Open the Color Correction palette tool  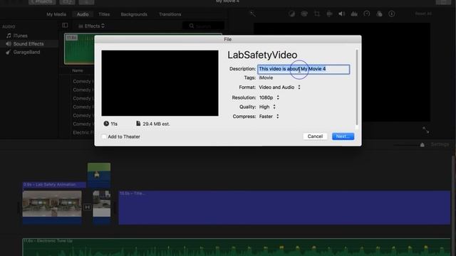point(304,14)
